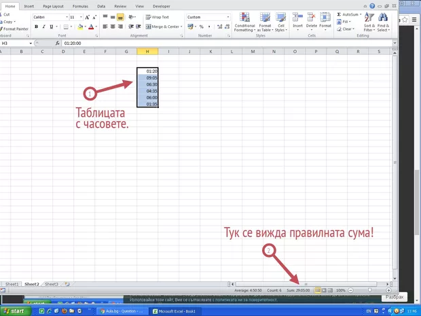Image resolution: width=421 pixels, height=316 pixels.
Task: Open Format as Table gallery
Action: point(265,22)
